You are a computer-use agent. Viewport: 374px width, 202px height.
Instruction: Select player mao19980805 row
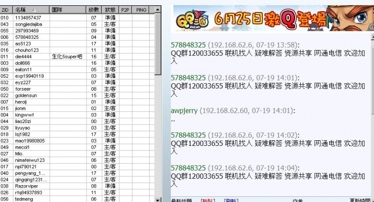77,140
